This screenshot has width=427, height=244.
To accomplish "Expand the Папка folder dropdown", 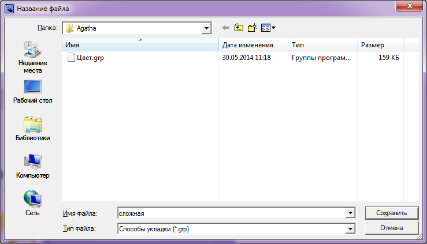I will pos(206,28).
